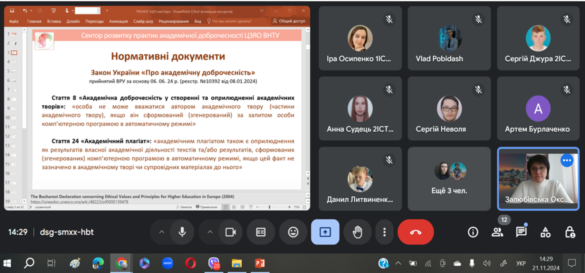Viewport: 585px width, 273px height.
Task: Open host controls lock icon
Action: (x=570, y=232)
